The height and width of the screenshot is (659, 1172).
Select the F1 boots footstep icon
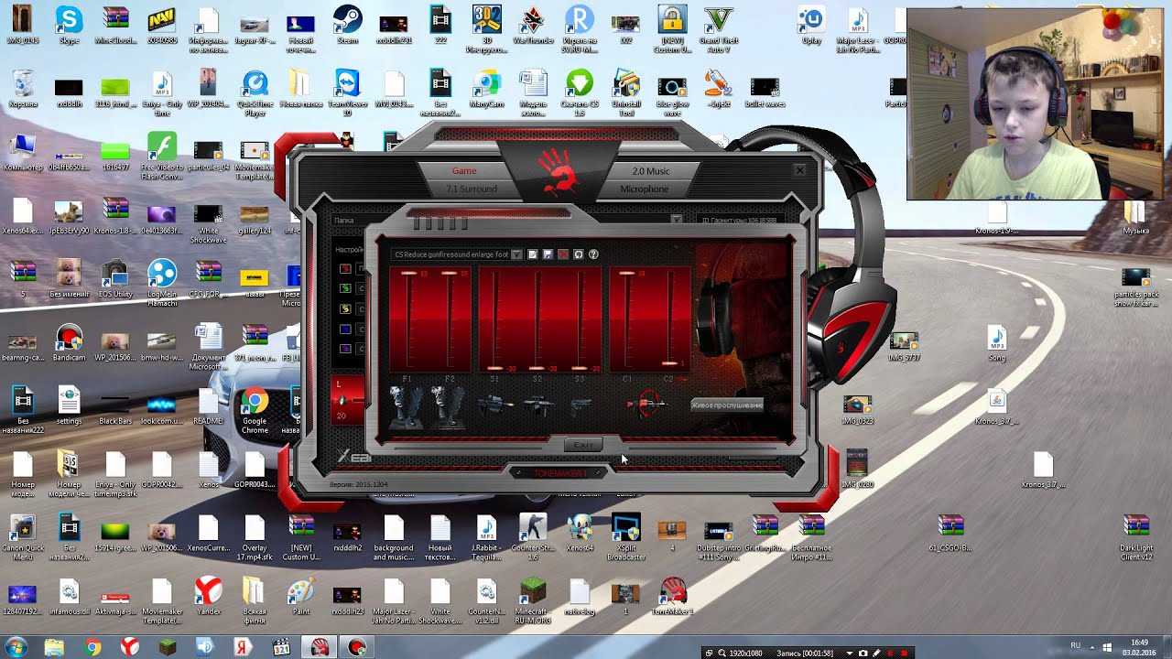point(407,406)
